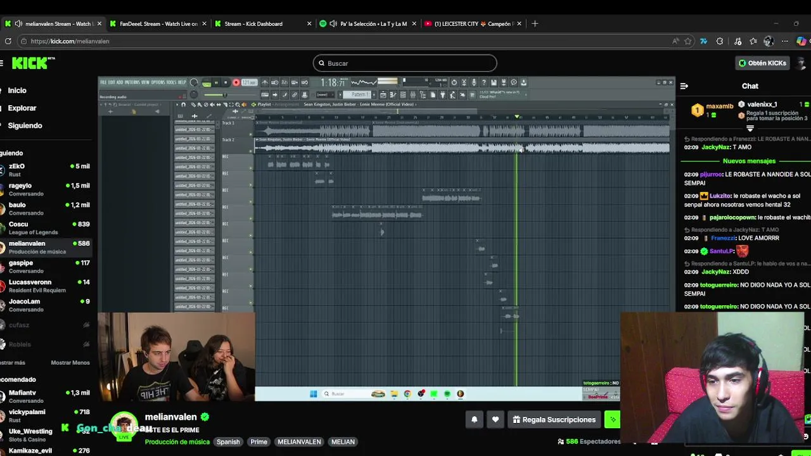This screenshot has width=811, height=456.
Task: Open the FL Studio FILE menu
Action: pyautogui.click(x=103, y=82)
